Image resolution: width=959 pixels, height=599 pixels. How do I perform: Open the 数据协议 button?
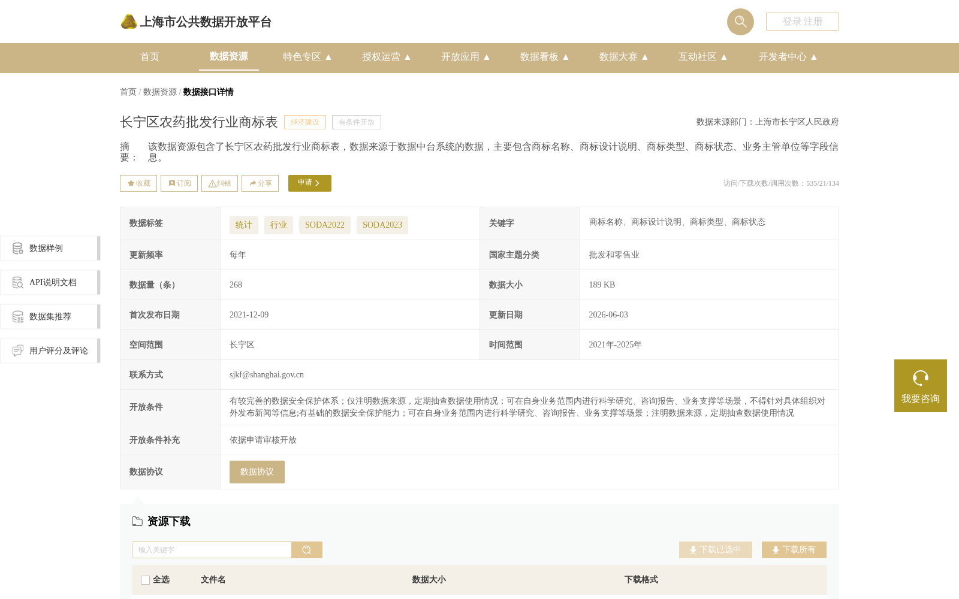[257, 472]
